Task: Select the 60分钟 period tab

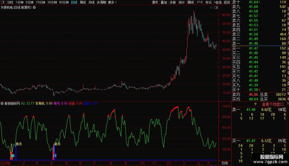Action: tap(64, 2)
